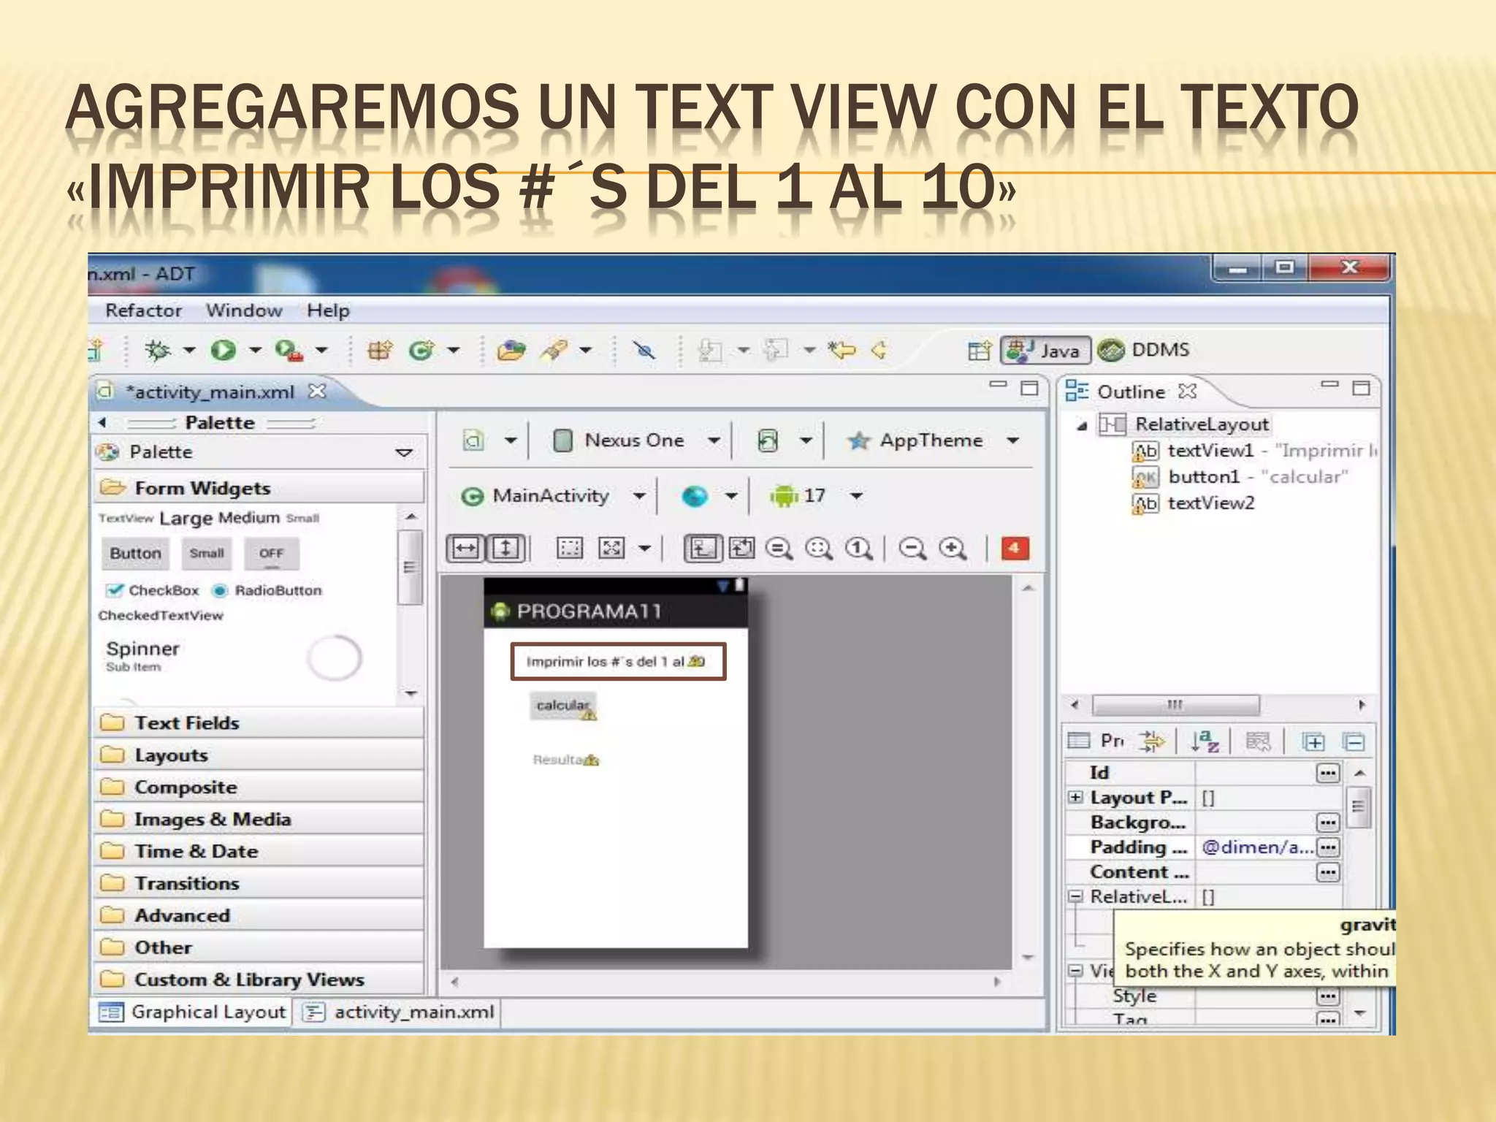Switch to the activity_main.xml source tab
1496x1122 pixels.
tap(400, 1012)
